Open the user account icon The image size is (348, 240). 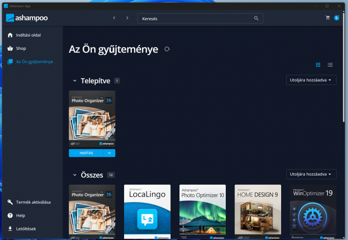tap(337, 18)
